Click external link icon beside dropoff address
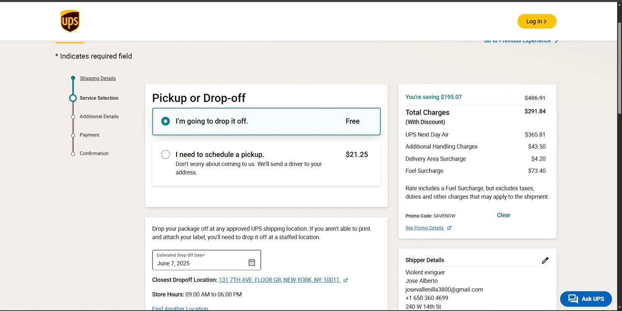Viewport: 622px width, 311px height. pyautogui.click(x=346, y=280)
